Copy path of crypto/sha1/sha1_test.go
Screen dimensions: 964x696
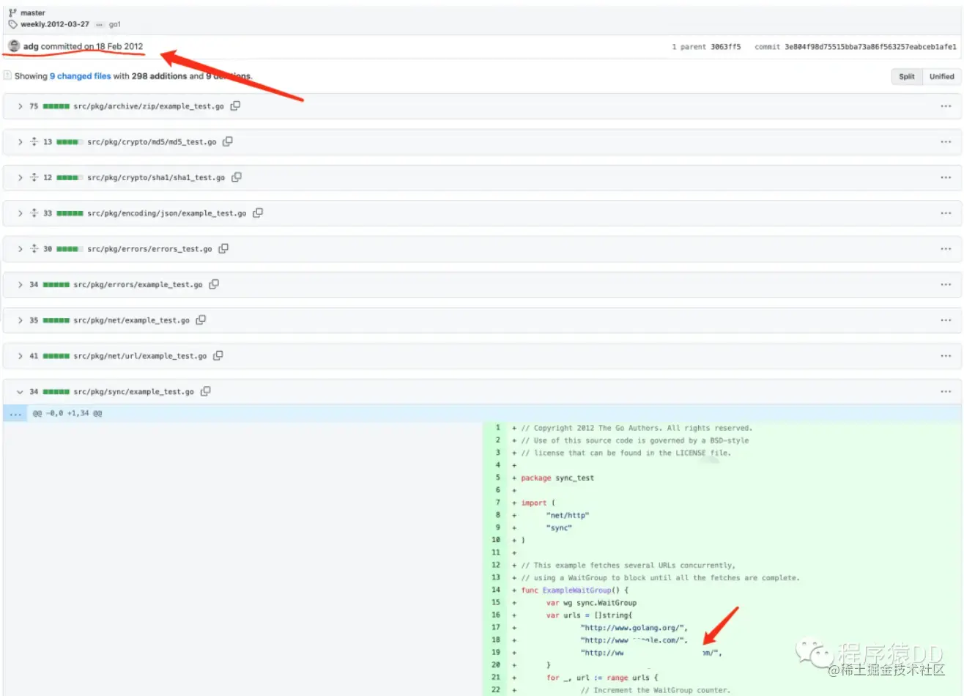point(237,177)
